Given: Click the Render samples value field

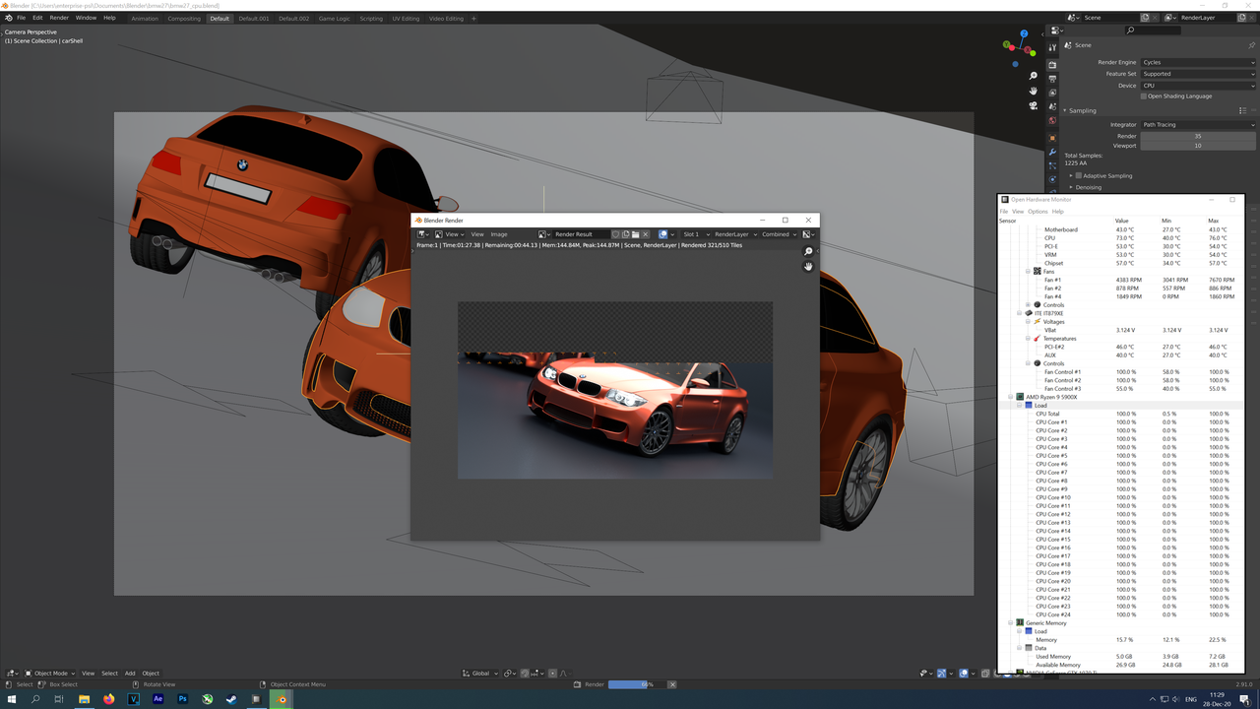Looking at the screenshot, I should [x=1198, y=136].
